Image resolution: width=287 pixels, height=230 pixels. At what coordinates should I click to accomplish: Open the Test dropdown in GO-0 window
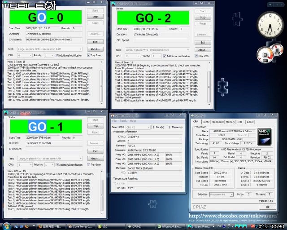(x=50, y=49)
